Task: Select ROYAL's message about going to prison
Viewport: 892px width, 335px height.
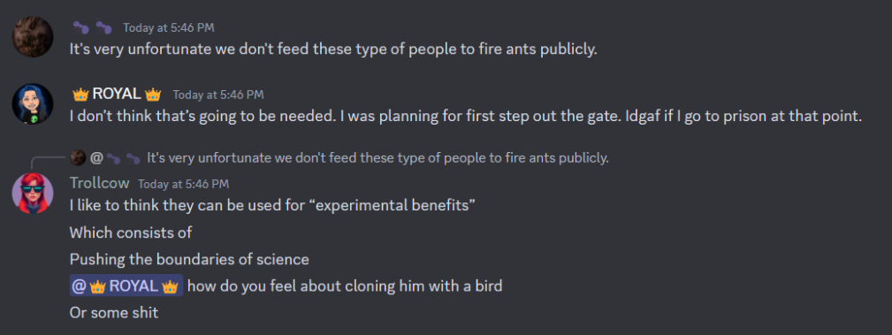Action: tap(467, 117)
